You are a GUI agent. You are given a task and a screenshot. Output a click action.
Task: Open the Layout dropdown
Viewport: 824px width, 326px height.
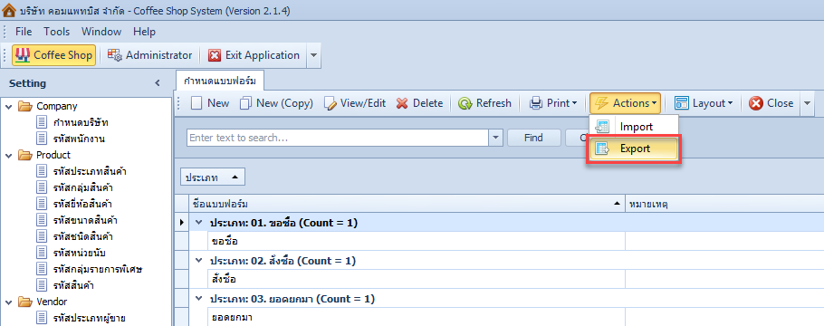pos(704,103)
